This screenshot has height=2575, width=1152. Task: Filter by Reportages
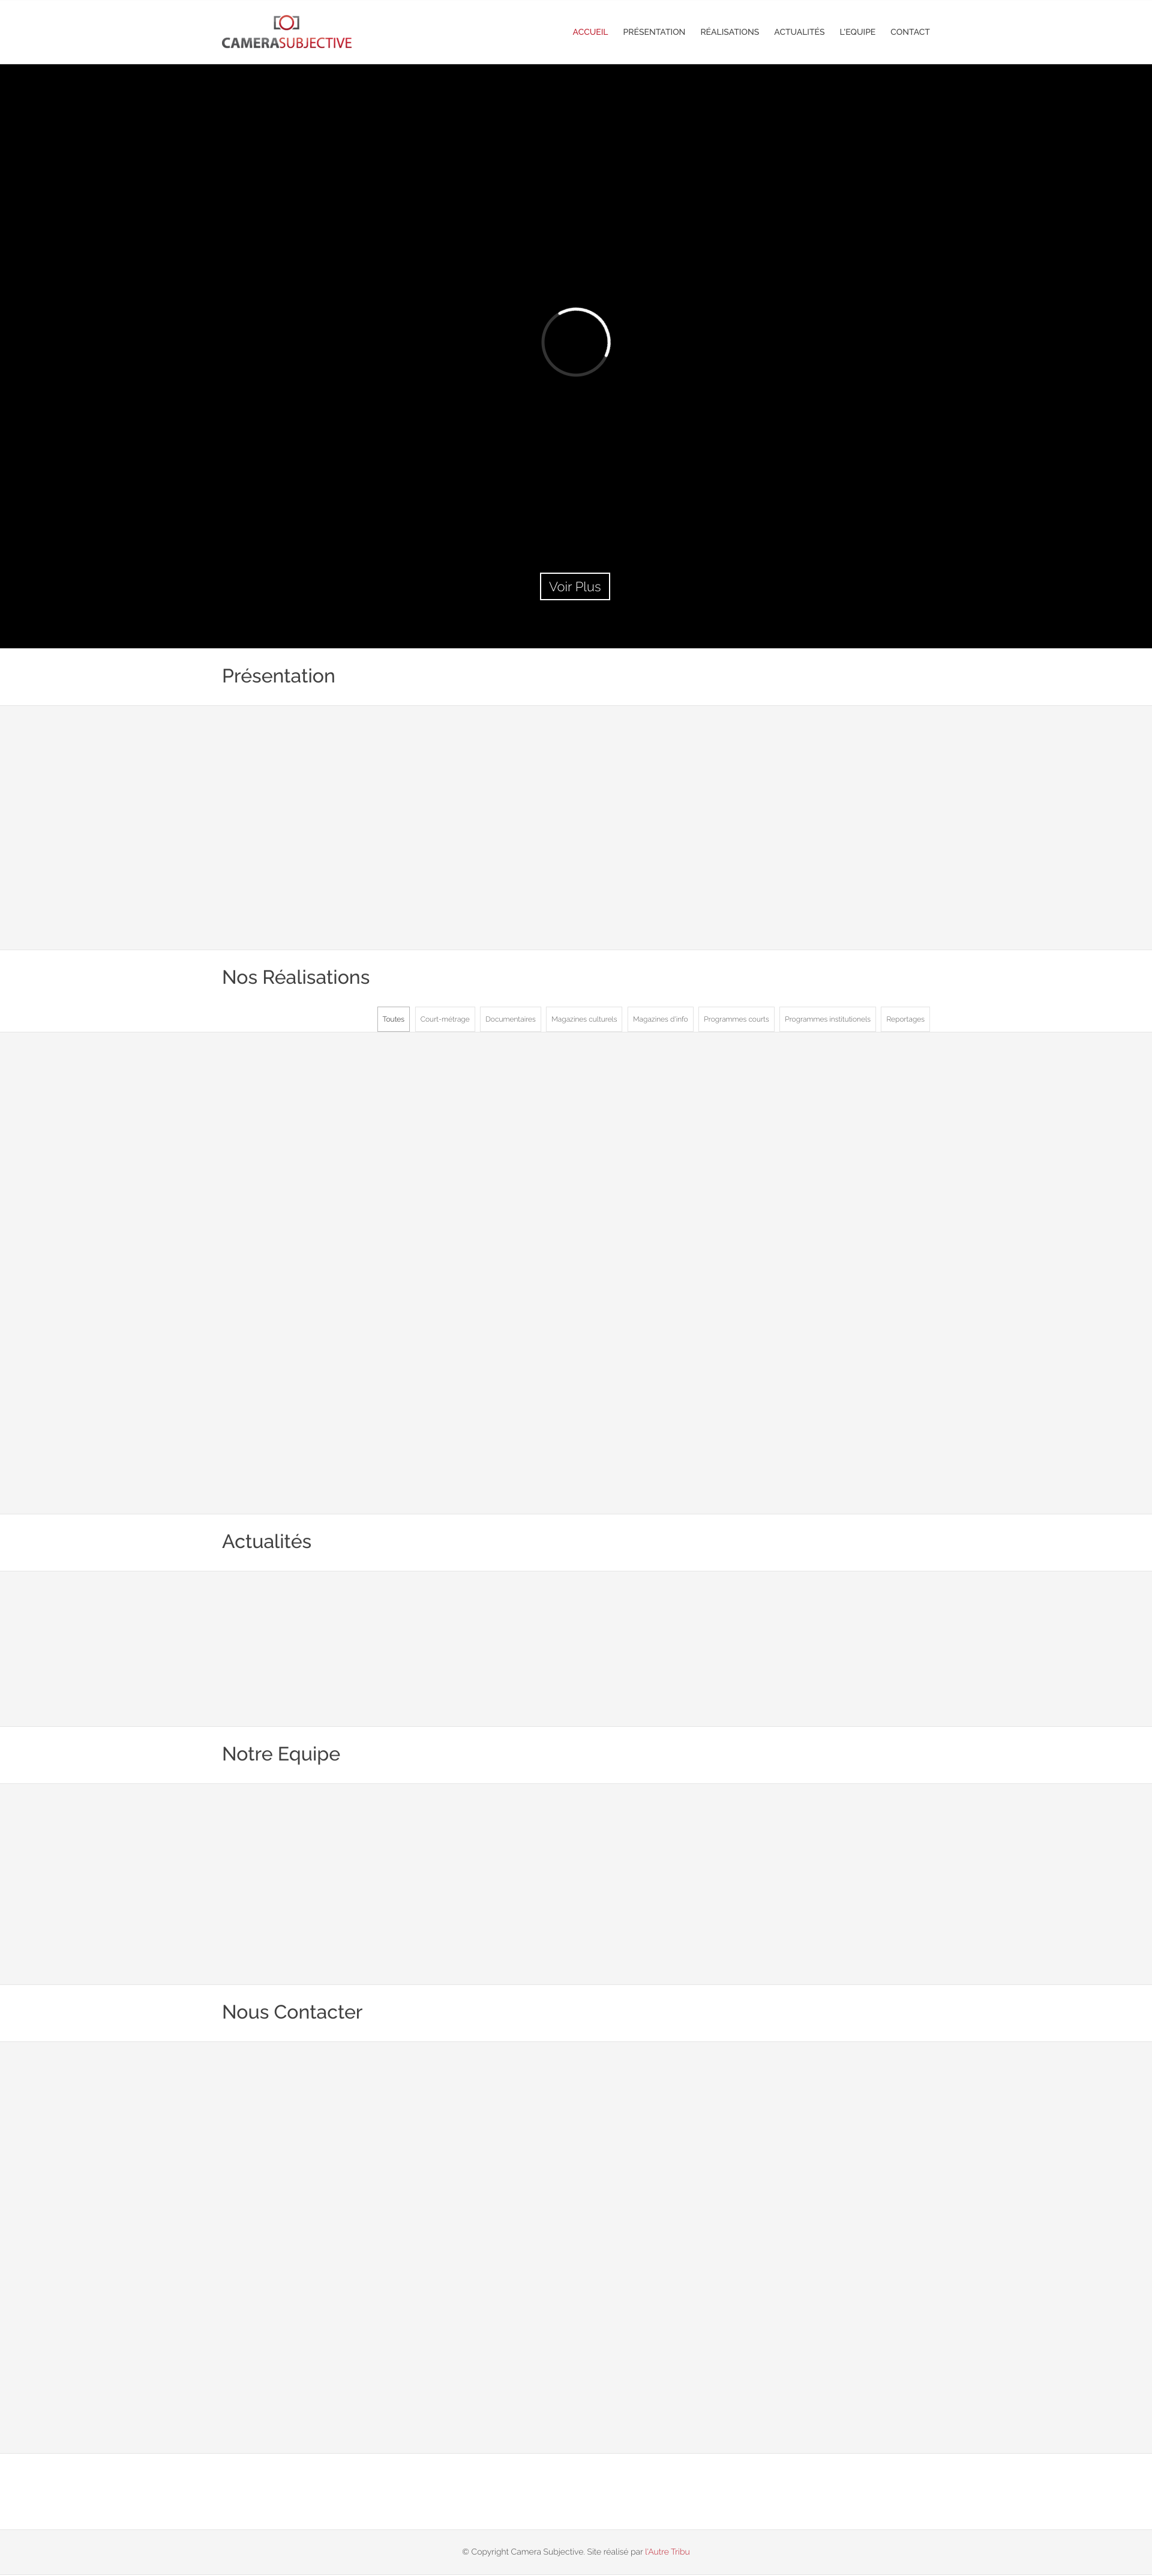click(905, 1019)
